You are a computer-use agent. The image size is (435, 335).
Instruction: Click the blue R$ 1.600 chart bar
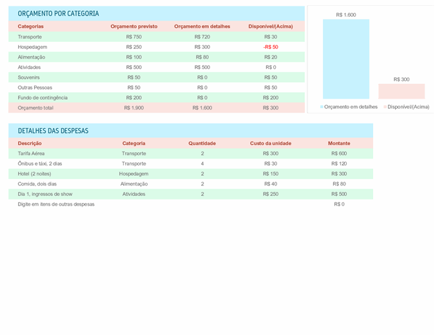(x=346, y=59)
